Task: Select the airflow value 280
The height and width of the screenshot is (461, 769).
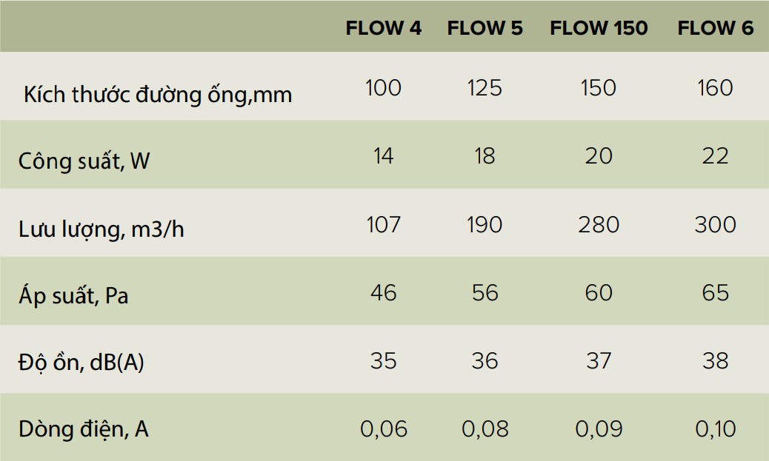Action: (x=599, y=224)
